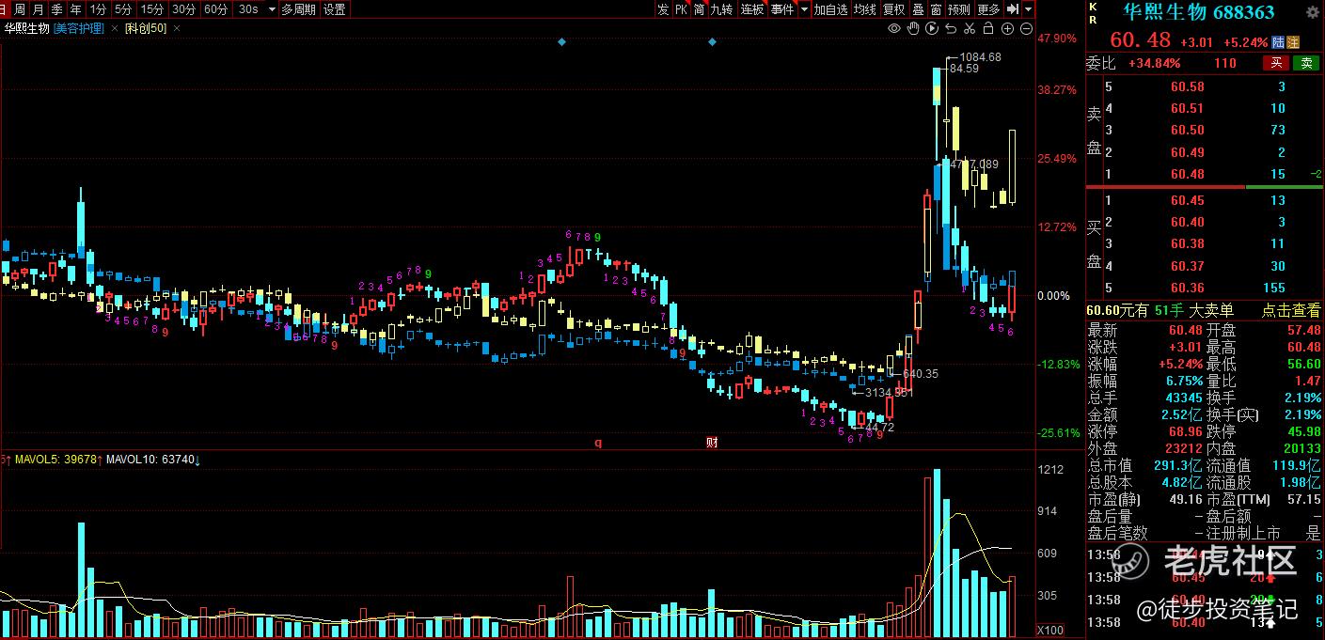This screenshot has height=640, width=1325.
Task: Open 设置 settings in period bar
Action: click(x=334, y=9)
